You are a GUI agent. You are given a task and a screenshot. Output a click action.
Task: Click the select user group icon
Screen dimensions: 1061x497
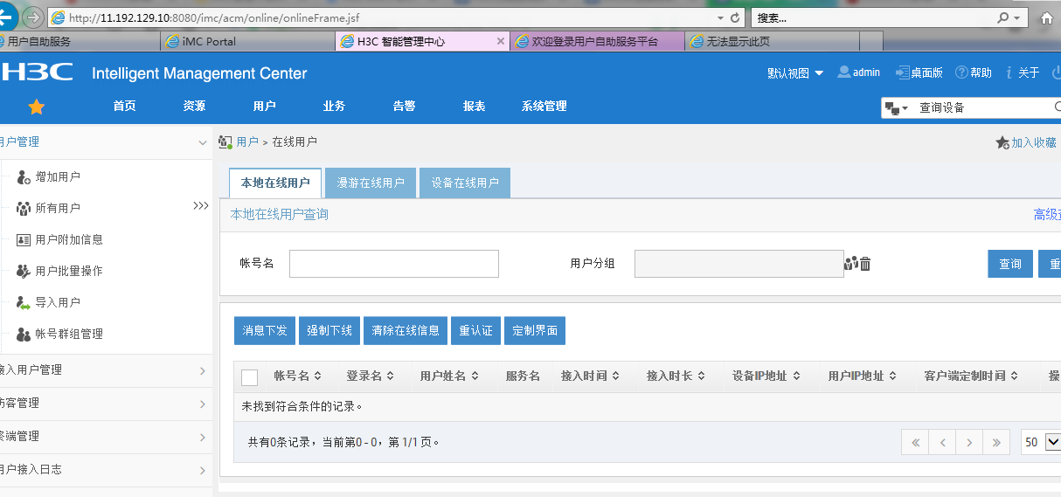[x=851, y=264]
